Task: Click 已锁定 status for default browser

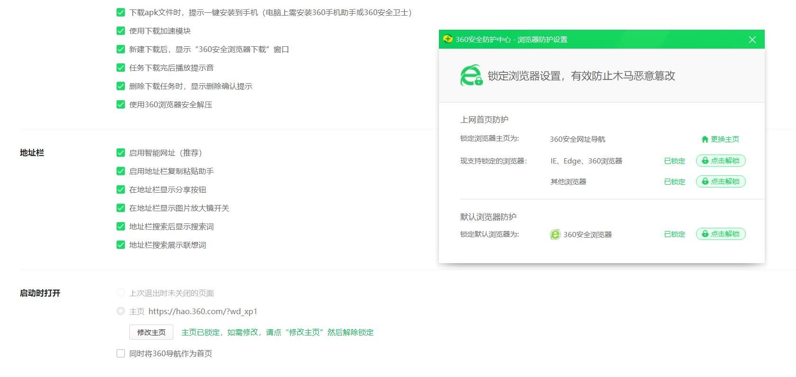Action: point(674,234)
